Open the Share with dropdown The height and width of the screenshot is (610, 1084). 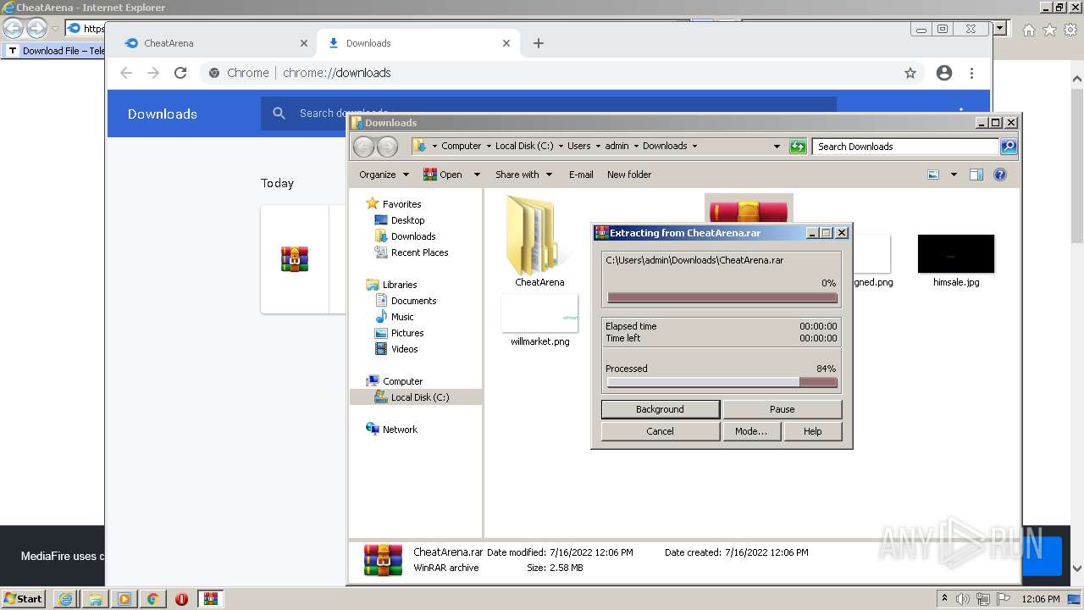(523, 175)
